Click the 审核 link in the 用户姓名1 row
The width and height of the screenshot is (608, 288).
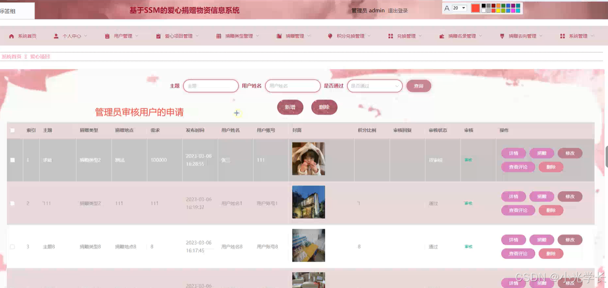pyautogui.click(x=468, y=203)
